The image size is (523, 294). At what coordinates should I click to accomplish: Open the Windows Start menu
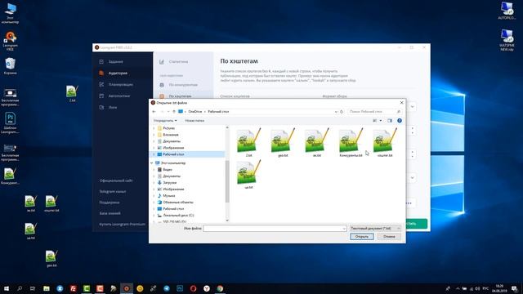(x=7, y=288)
